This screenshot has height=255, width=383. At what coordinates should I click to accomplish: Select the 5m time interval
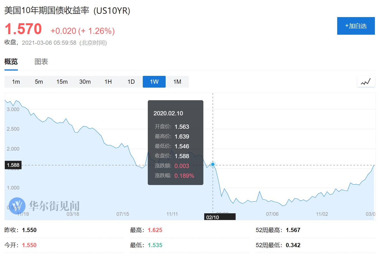39,82
